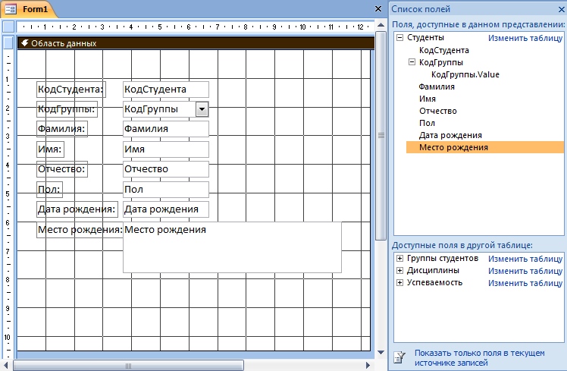
Task: Select Пол in the field list
Action: [x=427, y=123]
